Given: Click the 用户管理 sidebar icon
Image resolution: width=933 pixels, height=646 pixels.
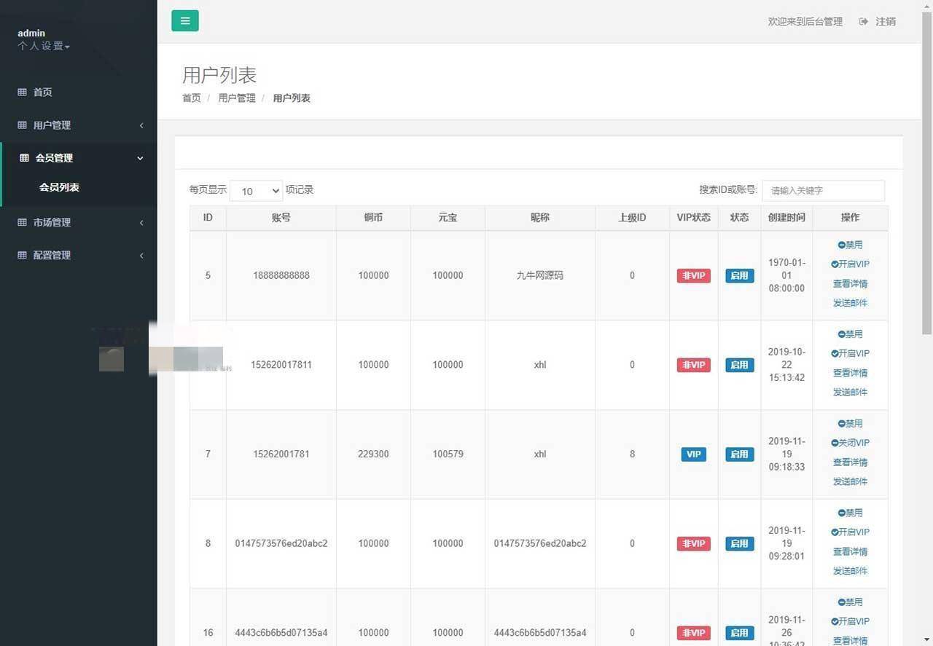Looking at the screenshot, I should tap(22, 125).
